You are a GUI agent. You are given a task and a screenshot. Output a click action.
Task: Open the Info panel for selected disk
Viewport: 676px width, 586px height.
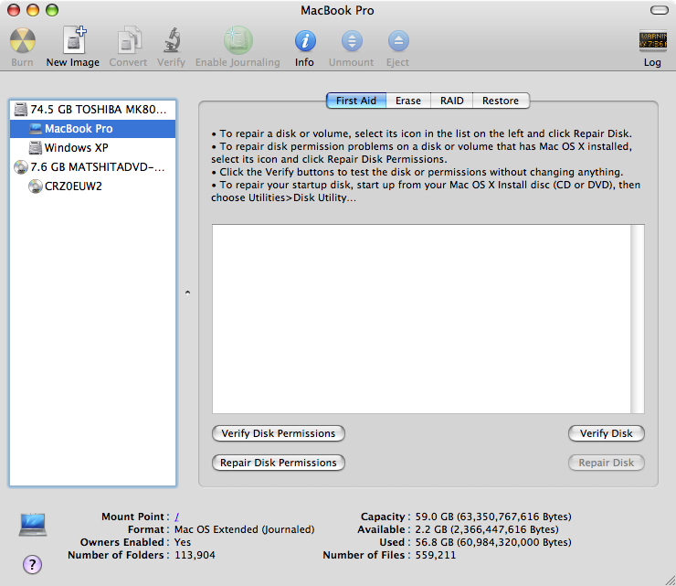click(x=305, y=41)
